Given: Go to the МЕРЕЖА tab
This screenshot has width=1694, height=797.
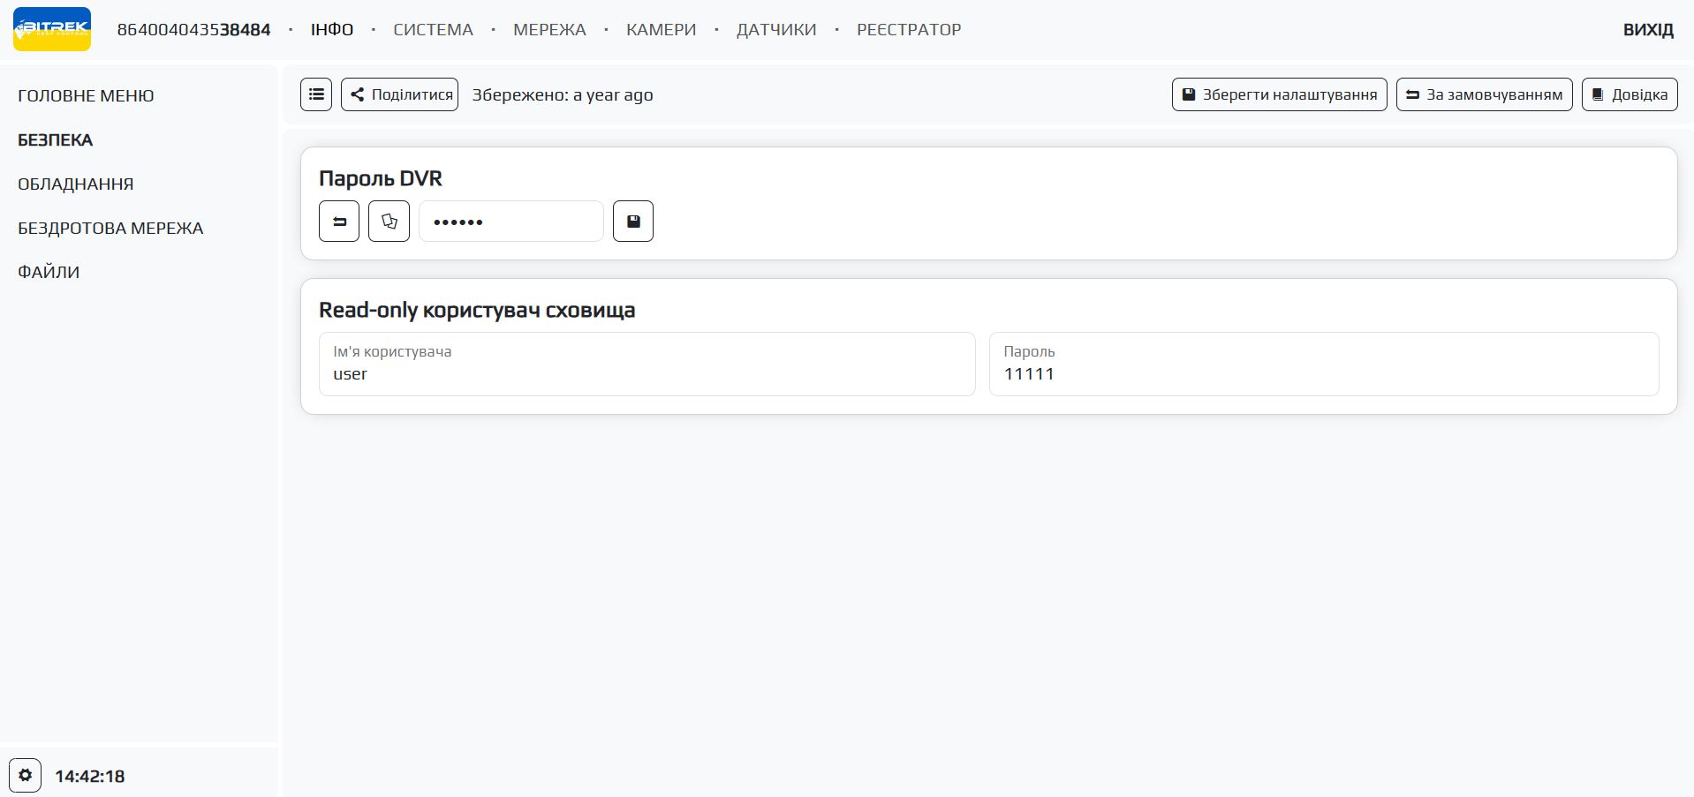Looking at the screenshot, I should coord(549,29).
